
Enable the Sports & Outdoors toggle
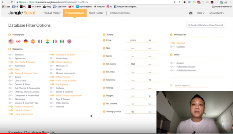click(x=52, y=92)
